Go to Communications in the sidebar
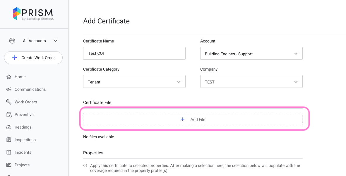 pos(30,89)
